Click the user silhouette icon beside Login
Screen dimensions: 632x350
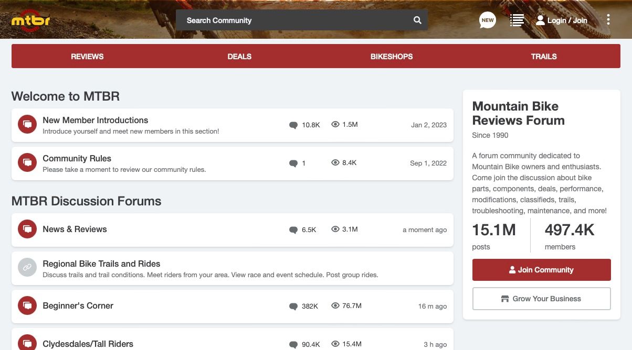540,20
